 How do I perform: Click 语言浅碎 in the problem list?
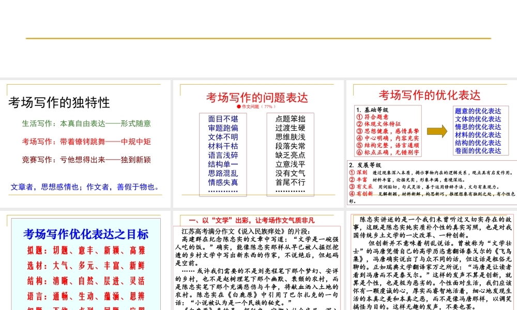pos(223,155)
